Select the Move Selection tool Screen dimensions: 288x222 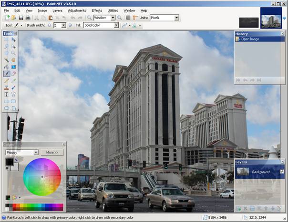tap(13, 46)
